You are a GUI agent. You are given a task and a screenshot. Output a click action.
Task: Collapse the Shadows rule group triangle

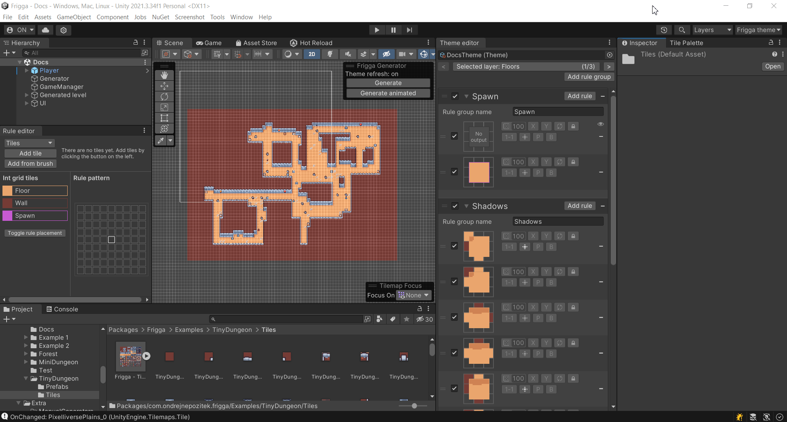tap(466, 206)
